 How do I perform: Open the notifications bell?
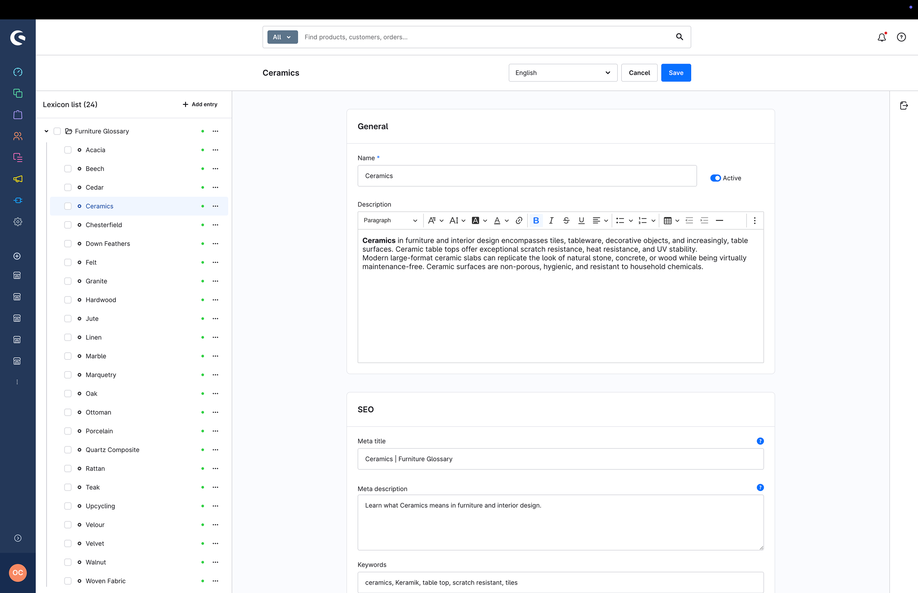coord(882,37)
